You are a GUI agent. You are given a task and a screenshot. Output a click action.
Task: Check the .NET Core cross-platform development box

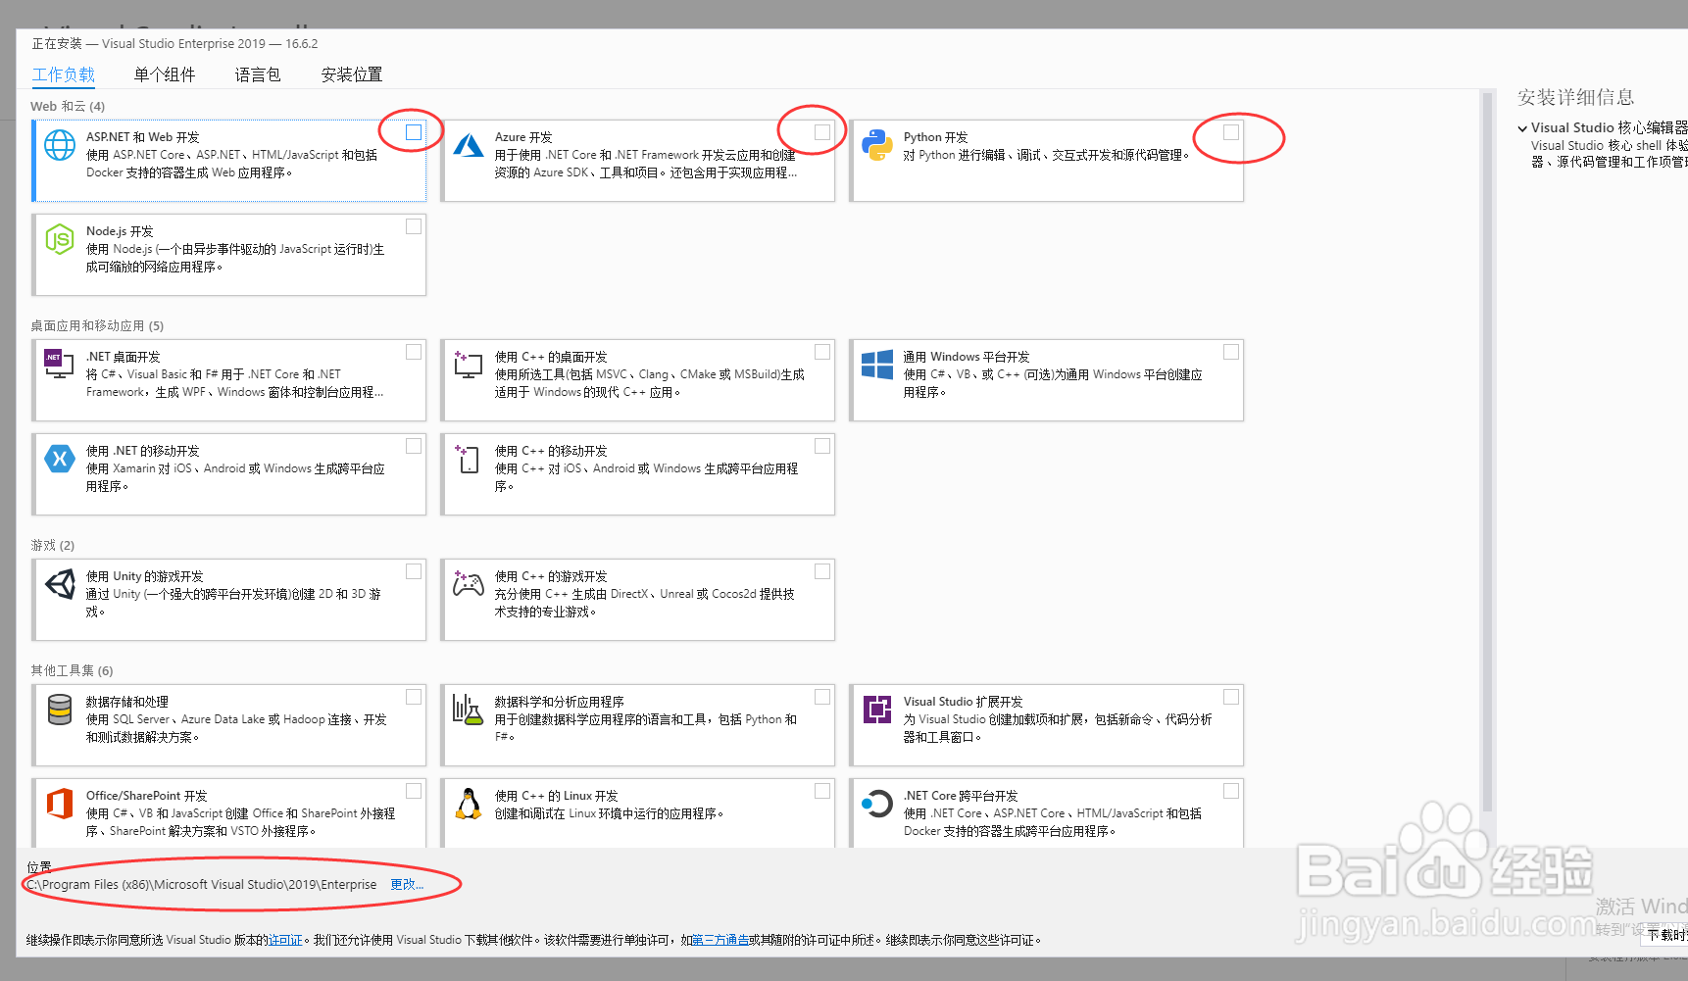coord(1231,791)
